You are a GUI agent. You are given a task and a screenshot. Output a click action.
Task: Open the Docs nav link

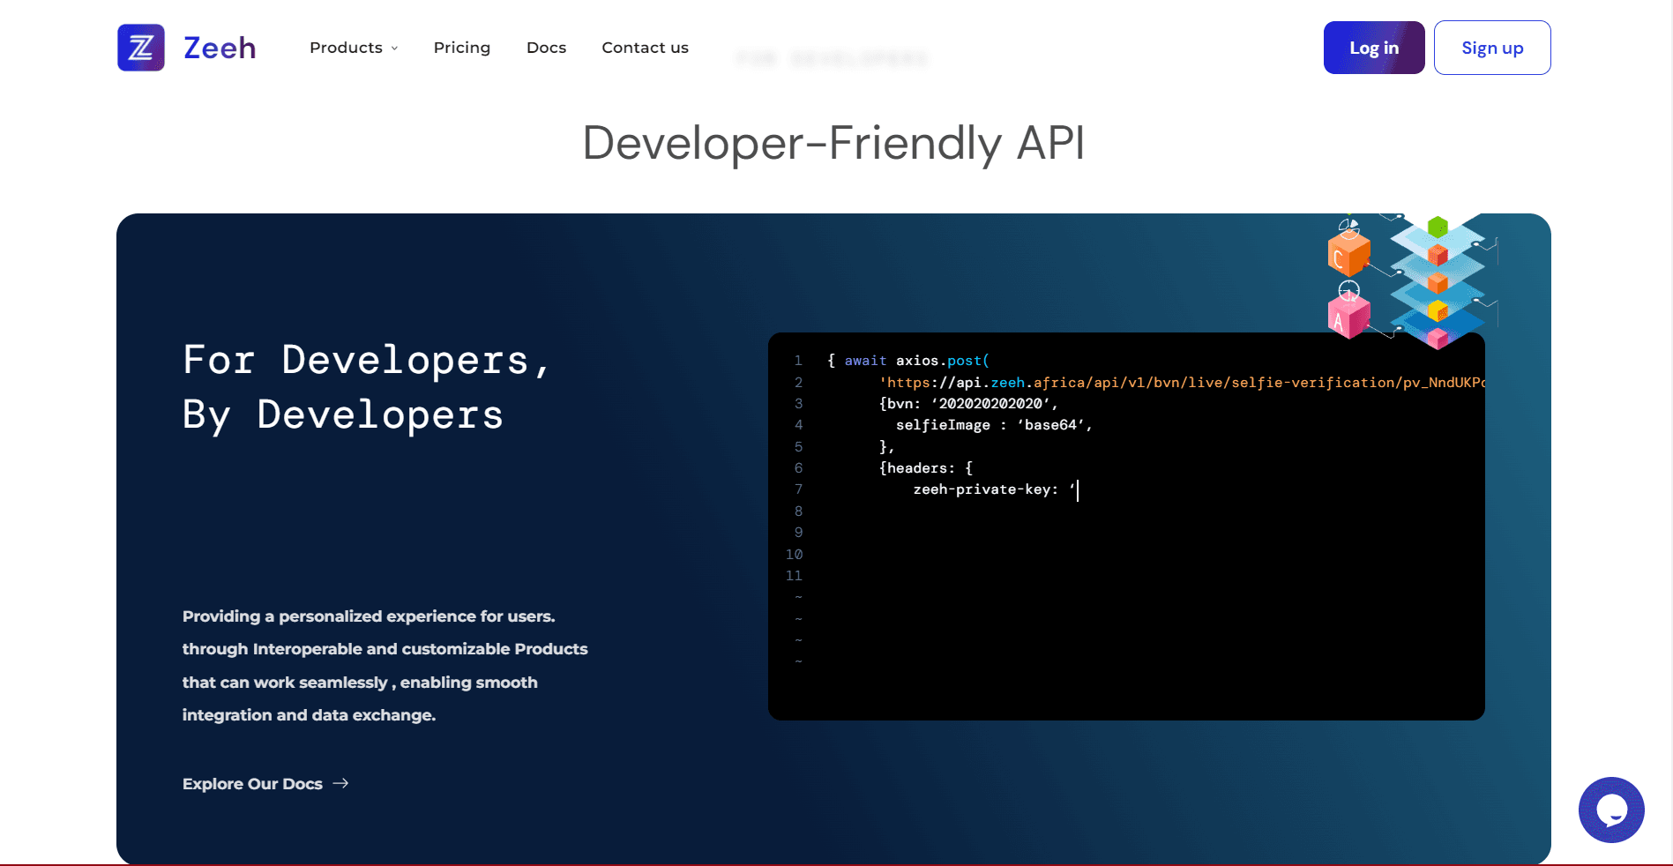click(x=546, y=48)
